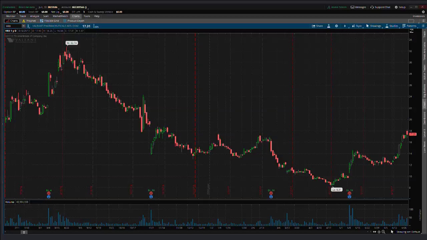
Task: Open the Edit Studies flask icon
Action: (x=329, y=26)
